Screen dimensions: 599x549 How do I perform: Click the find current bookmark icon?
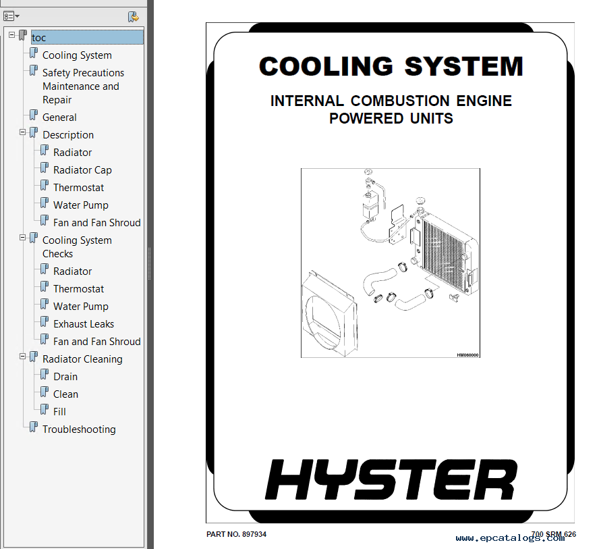tap(134, 16)
